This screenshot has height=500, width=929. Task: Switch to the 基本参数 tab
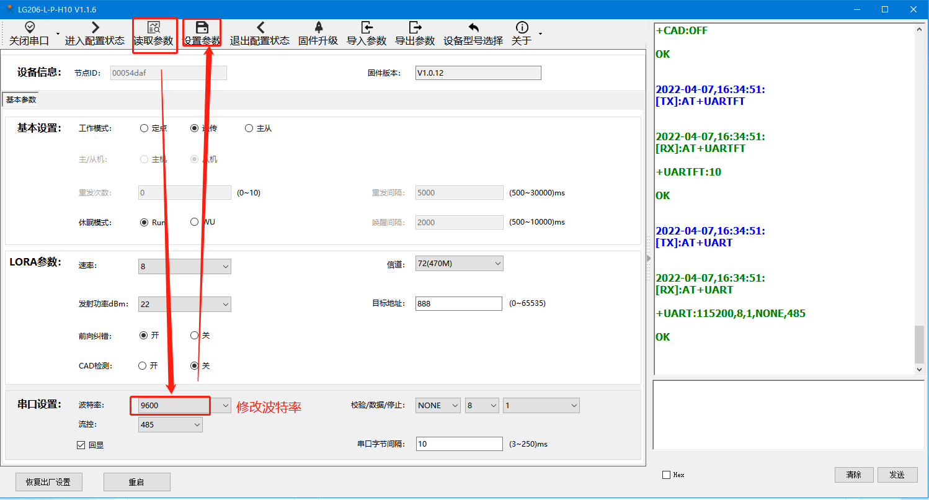click(21, 100)
